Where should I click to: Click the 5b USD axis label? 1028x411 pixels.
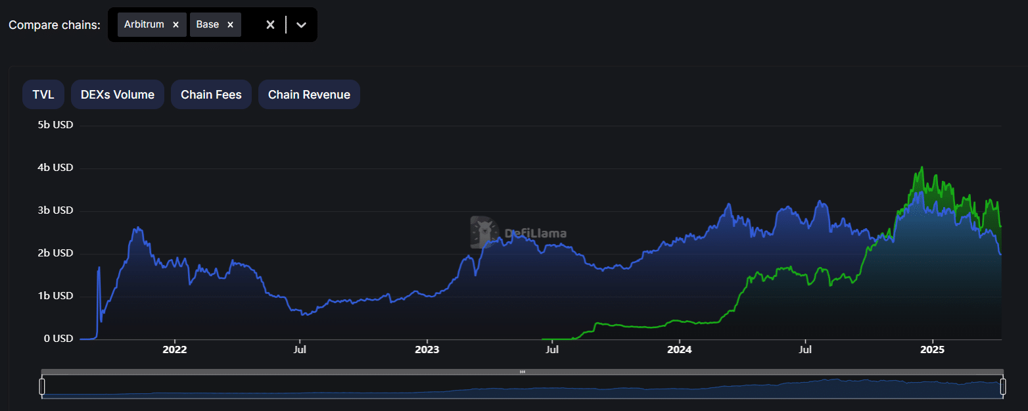click(55, 124)
